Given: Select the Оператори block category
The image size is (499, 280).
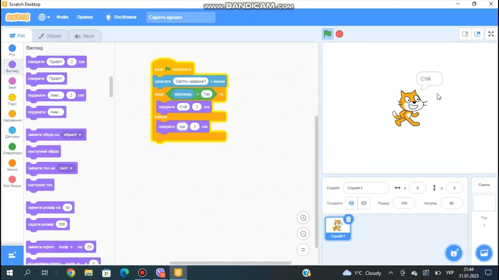Looking at the screenshot, I should point(12,149).
